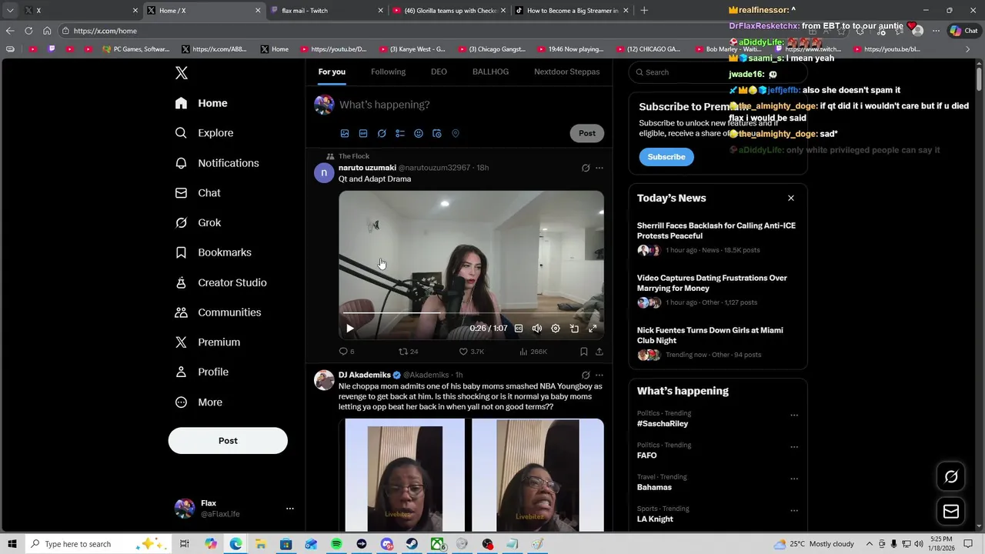This screenshot has width=985, height=554.
Task: Open video settings gear
Action: click(556, 329)
